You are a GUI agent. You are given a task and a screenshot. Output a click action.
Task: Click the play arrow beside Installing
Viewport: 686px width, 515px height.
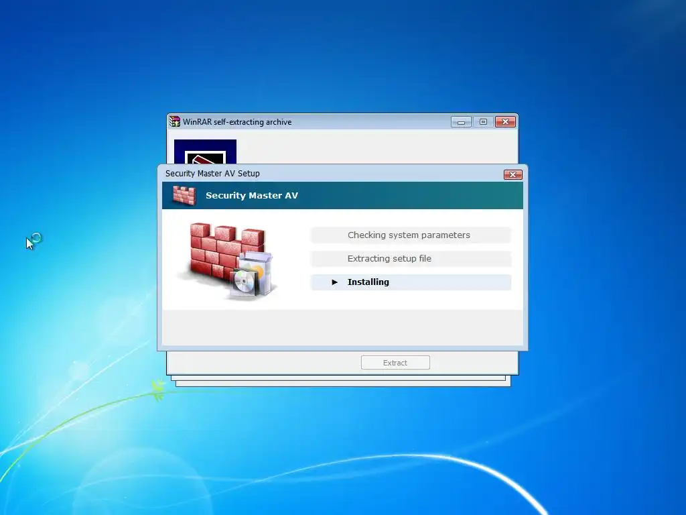(x=335, y=282)
